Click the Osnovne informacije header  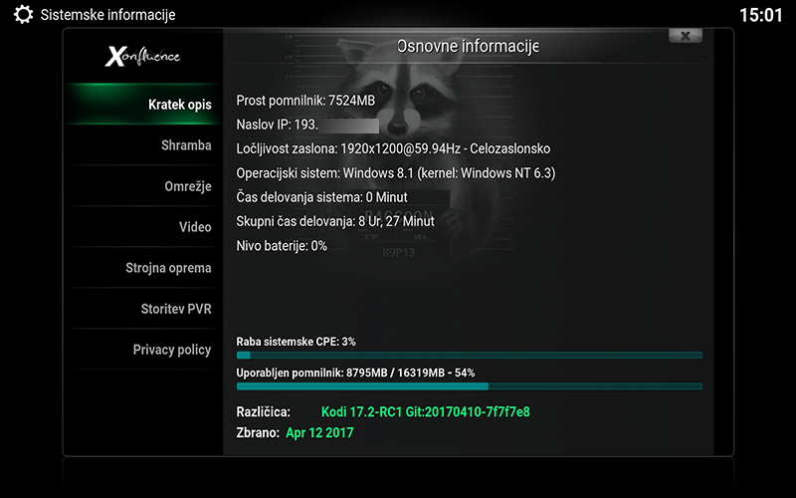[x=468, y=47]
